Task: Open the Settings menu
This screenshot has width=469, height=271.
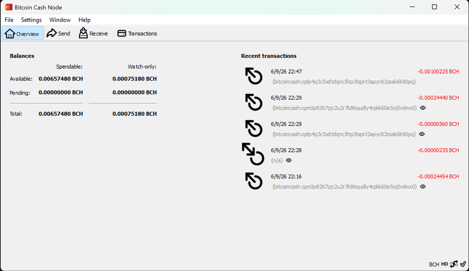Action: pyautogui.click(x=31, y=20)
